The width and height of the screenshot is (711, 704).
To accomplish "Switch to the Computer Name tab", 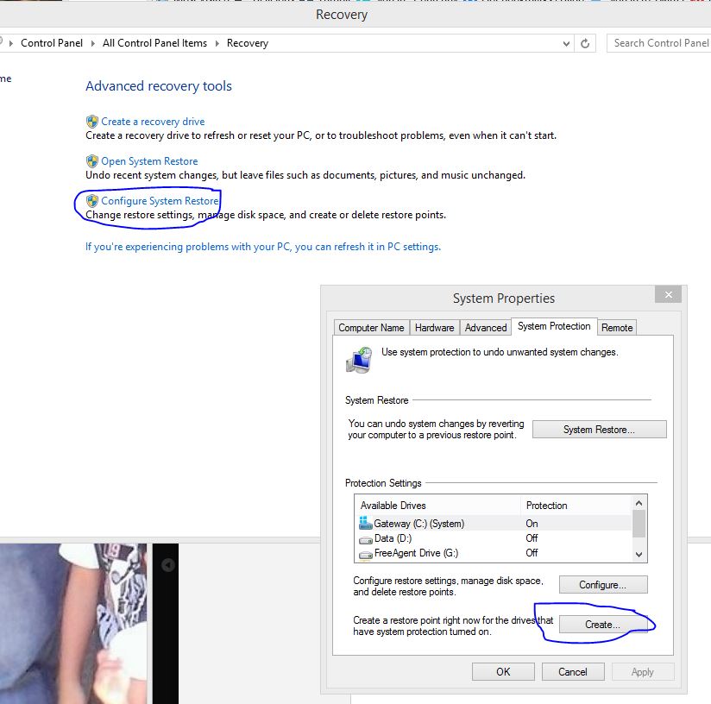I will coord(371,328).
